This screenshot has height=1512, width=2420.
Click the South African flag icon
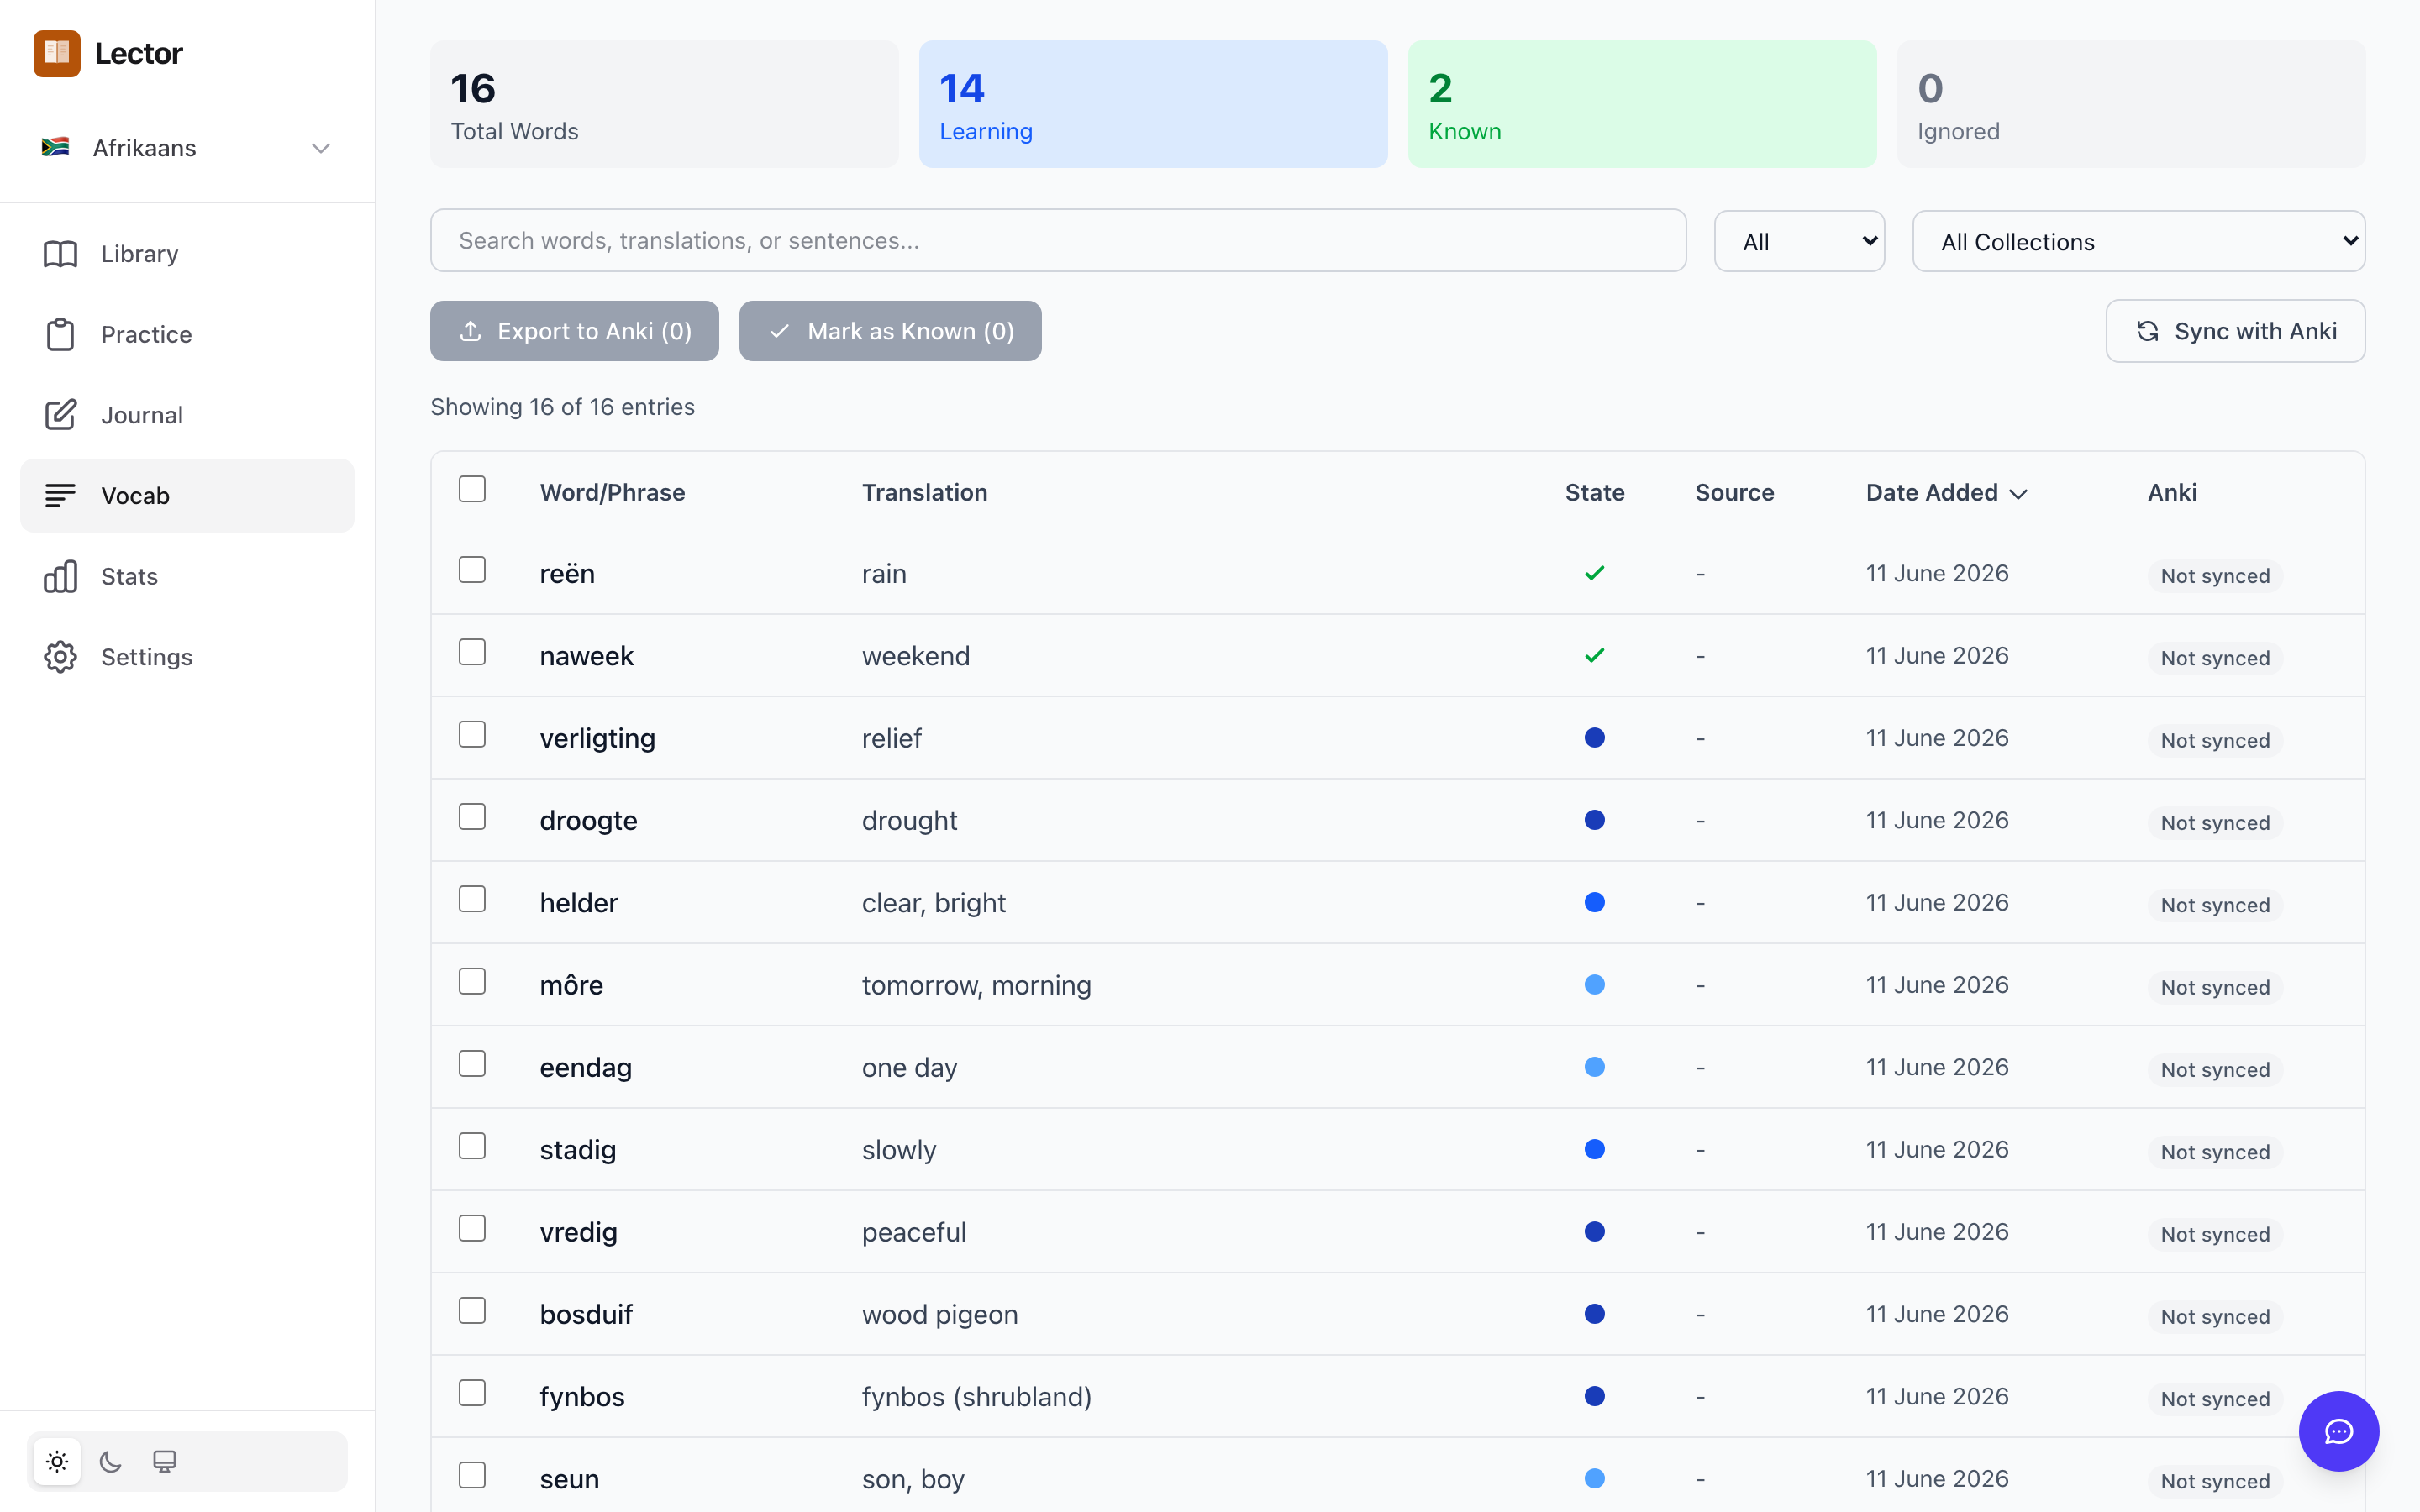coord(55,147)
